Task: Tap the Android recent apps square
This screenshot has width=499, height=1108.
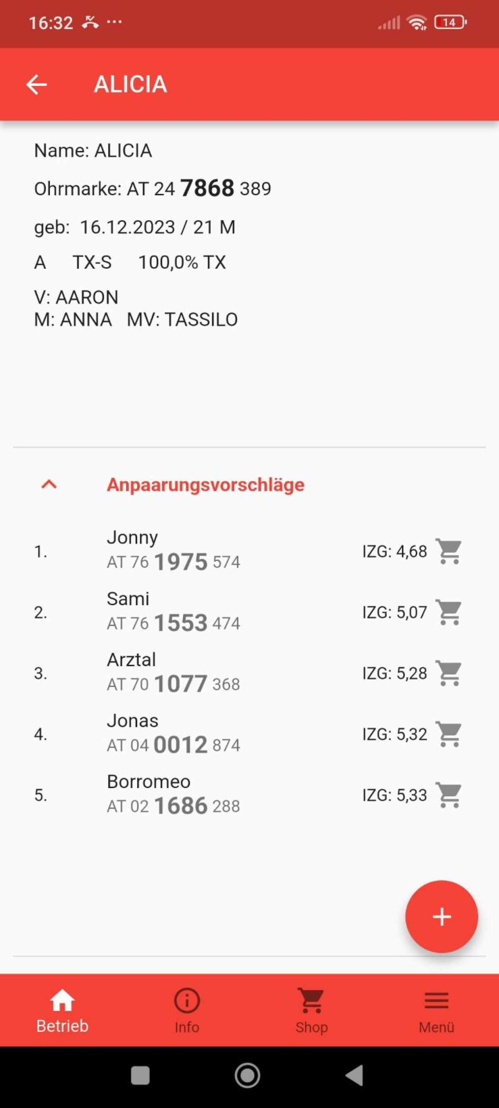Action: [140, 1076]
